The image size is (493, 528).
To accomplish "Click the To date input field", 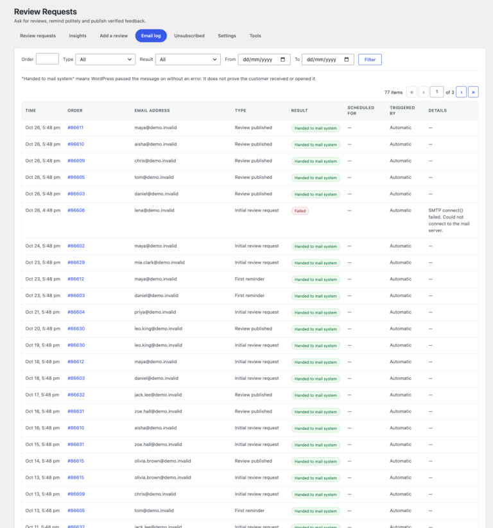I will pos(327,60).
